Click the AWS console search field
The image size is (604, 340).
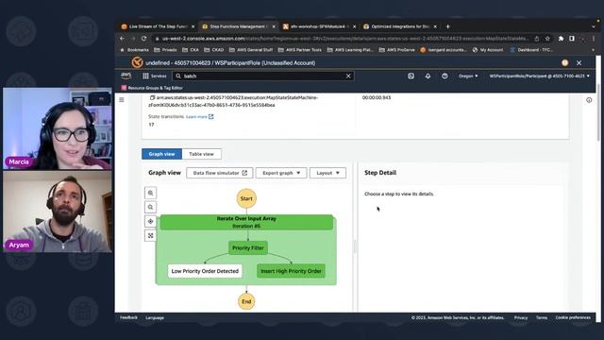point(263,76)
